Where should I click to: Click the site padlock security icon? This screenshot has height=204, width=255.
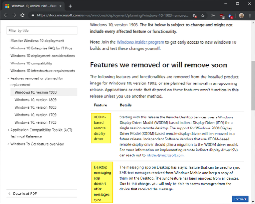pos(32,15)
